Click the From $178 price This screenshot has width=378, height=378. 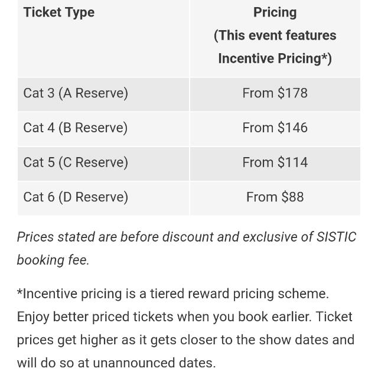coord(275,93)
